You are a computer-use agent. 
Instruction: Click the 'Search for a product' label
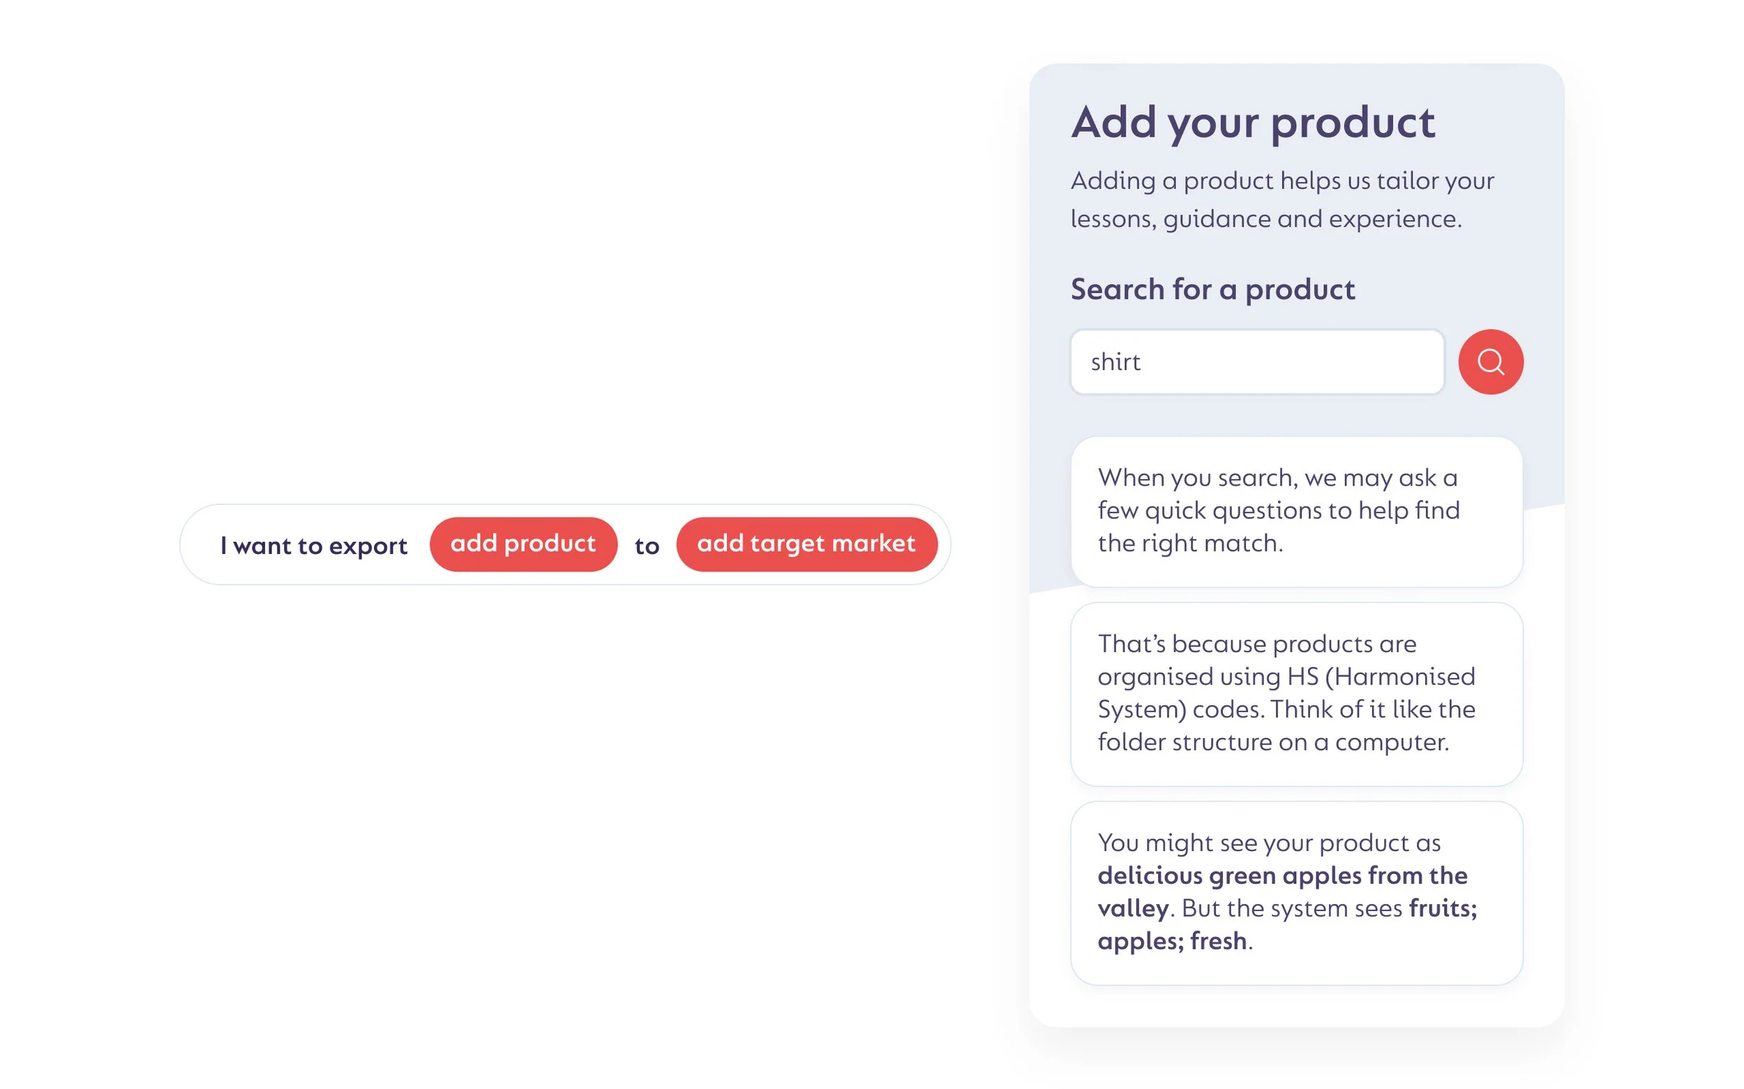(x=1212, y=290)
